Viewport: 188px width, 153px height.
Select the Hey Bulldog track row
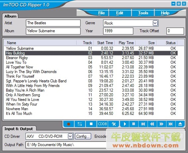(92, 53)
